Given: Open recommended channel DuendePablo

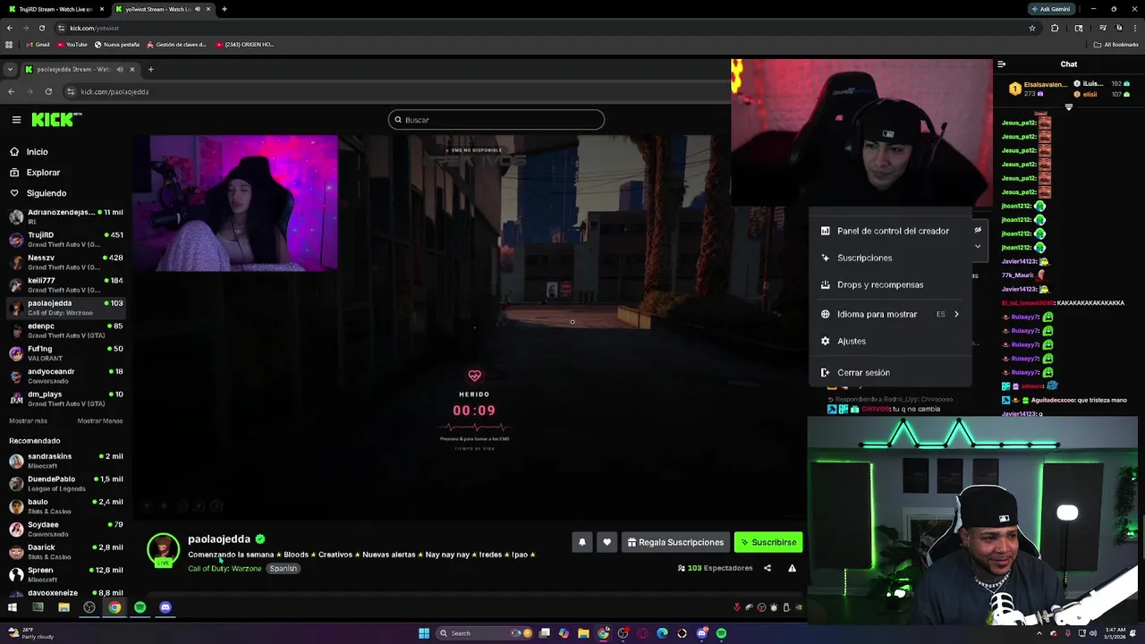Looking at the screenshot, I should (x=66, y=483).
